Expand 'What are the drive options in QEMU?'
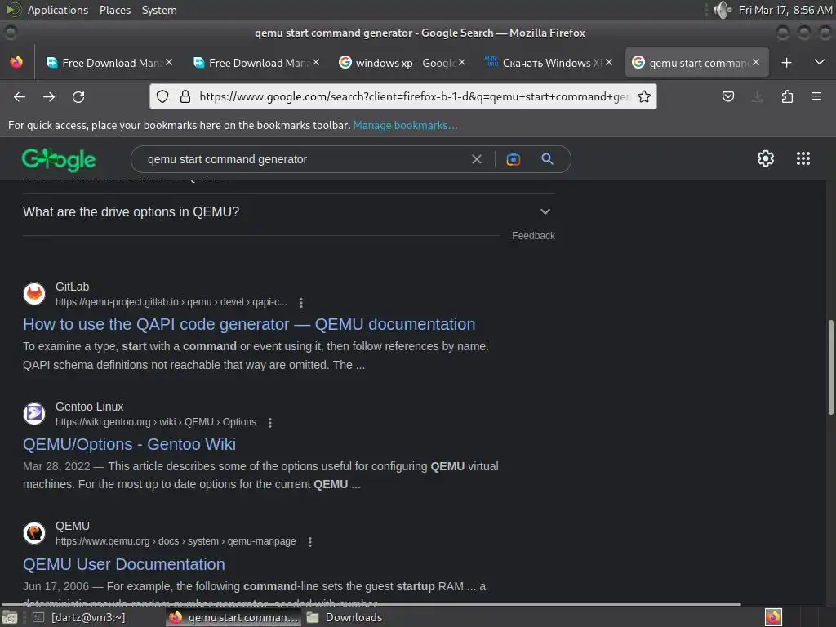Viewport: 836px width, 627px height. click(289, 212)
